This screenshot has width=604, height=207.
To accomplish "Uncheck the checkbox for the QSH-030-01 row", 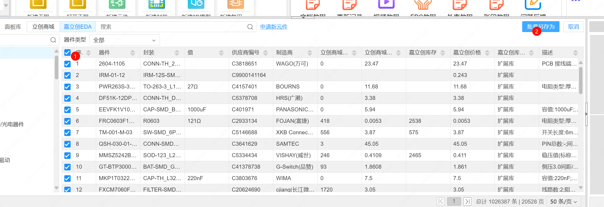I will pyautogui.click(x=67, y=144).
